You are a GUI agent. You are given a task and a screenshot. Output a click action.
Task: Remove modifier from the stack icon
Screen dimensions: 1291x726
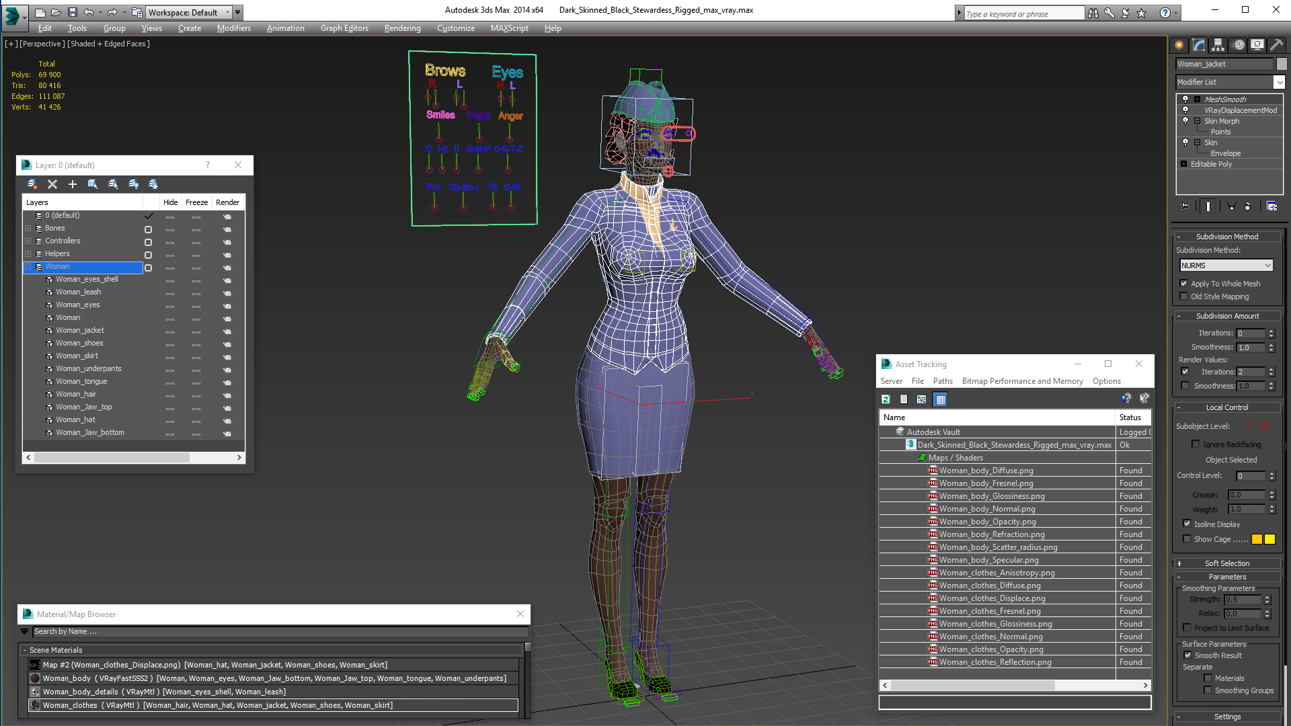(1248, 206)
